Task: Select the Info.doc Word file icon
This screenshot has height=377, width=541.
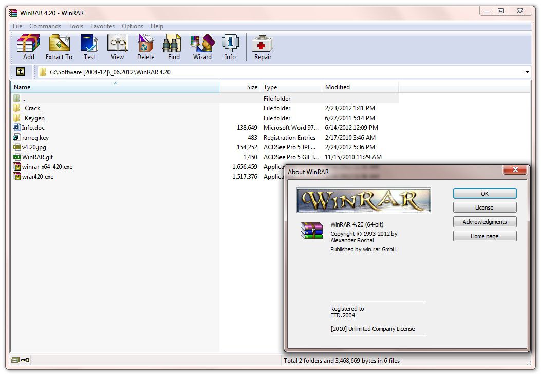Action: (16, 127)
